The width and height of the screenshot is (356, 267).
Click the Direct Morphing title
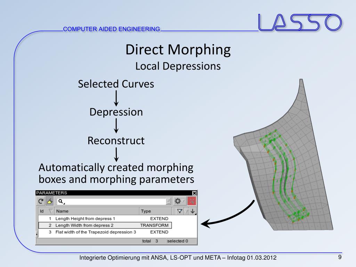click(x=178, y=50)
